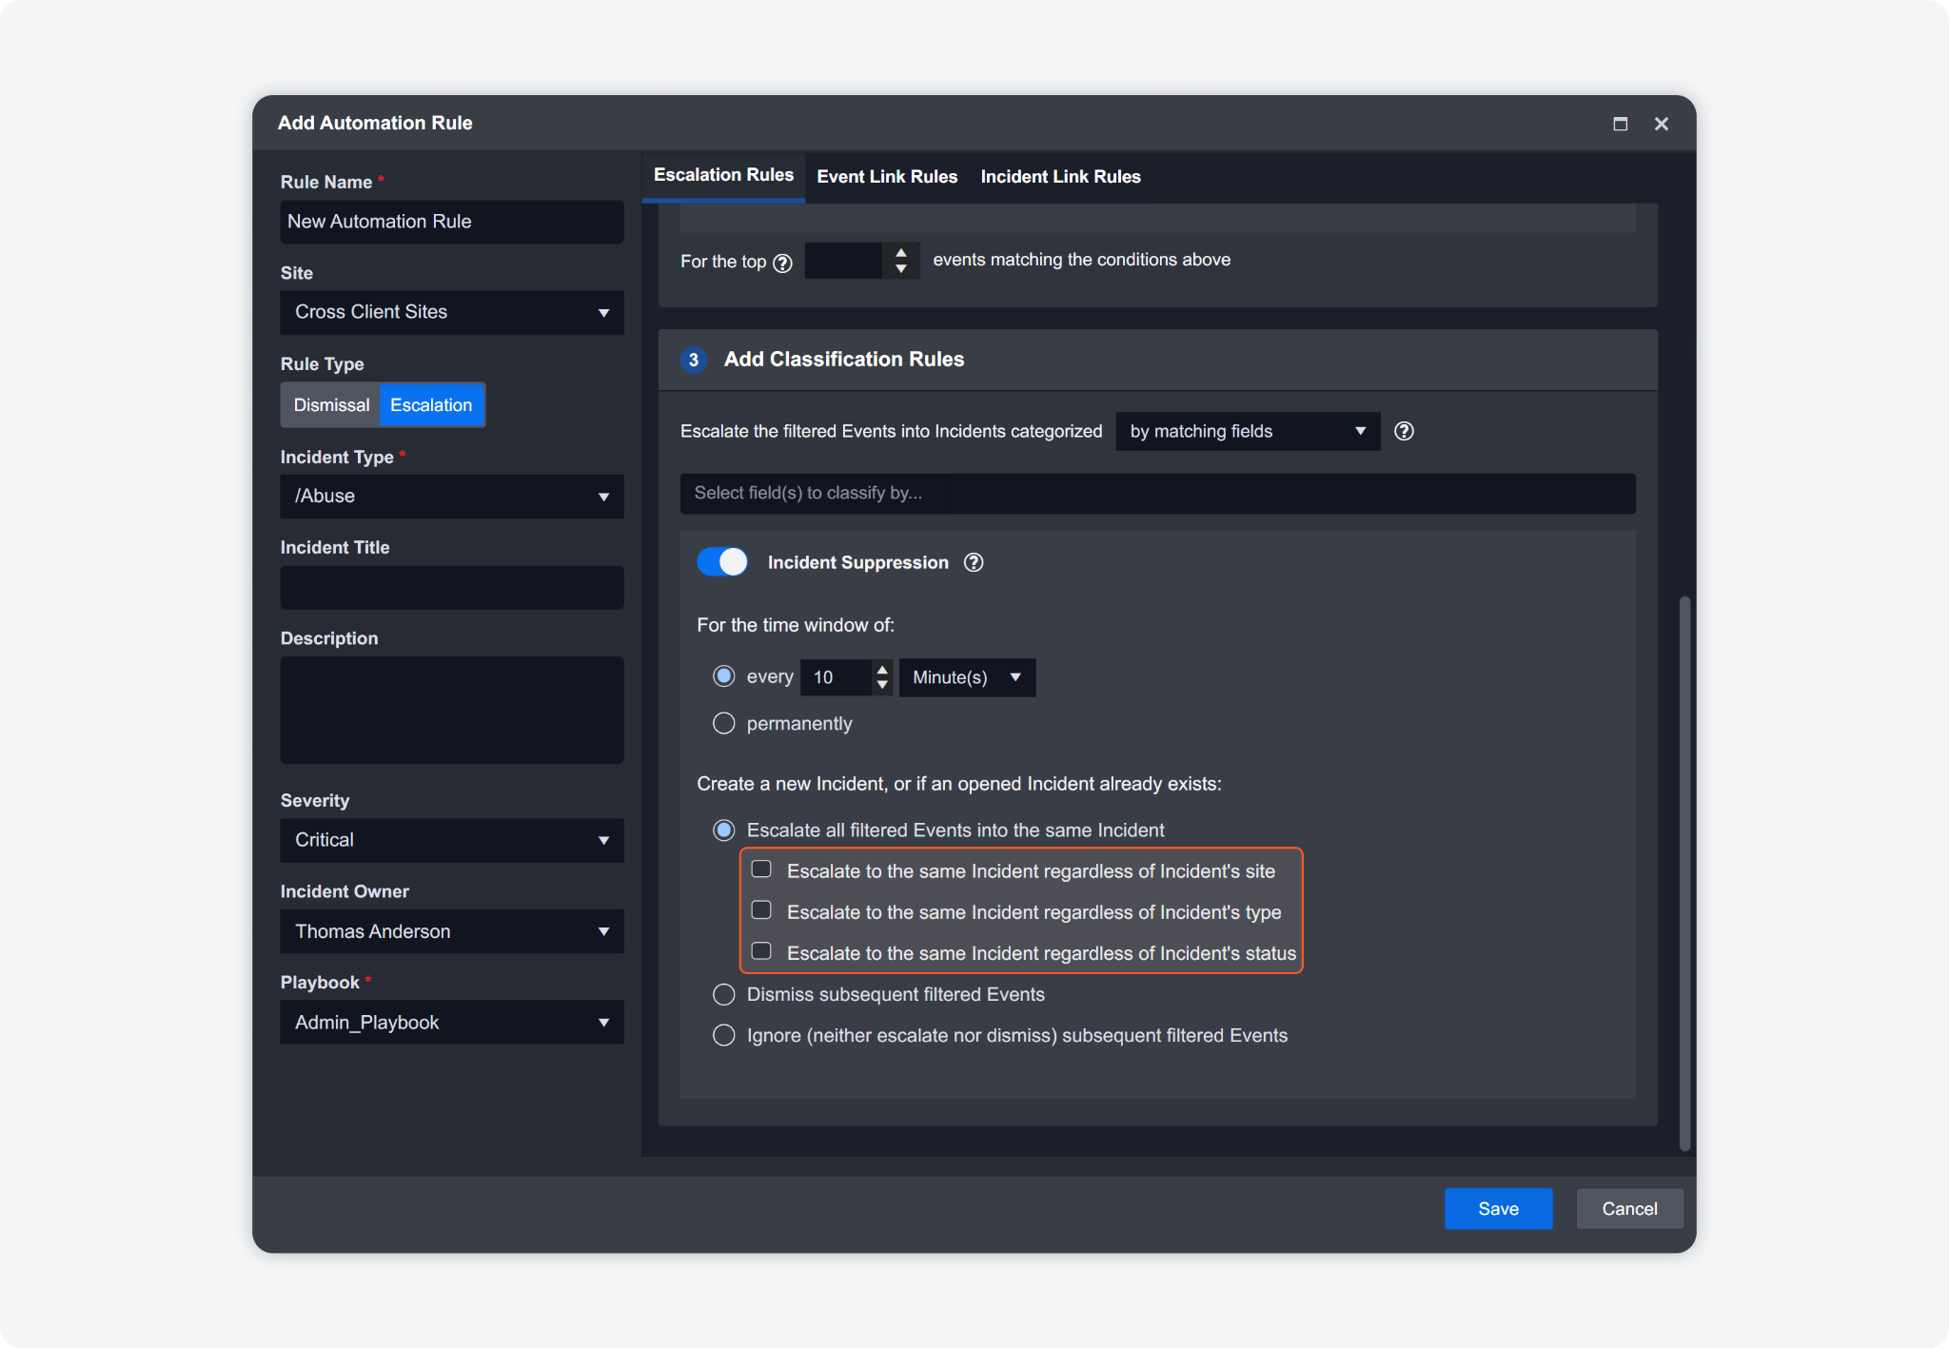Click Incident Suppression help icon
Image resolution: width=1949 pixels, height=1348 pixels.
tap(974, 562)
